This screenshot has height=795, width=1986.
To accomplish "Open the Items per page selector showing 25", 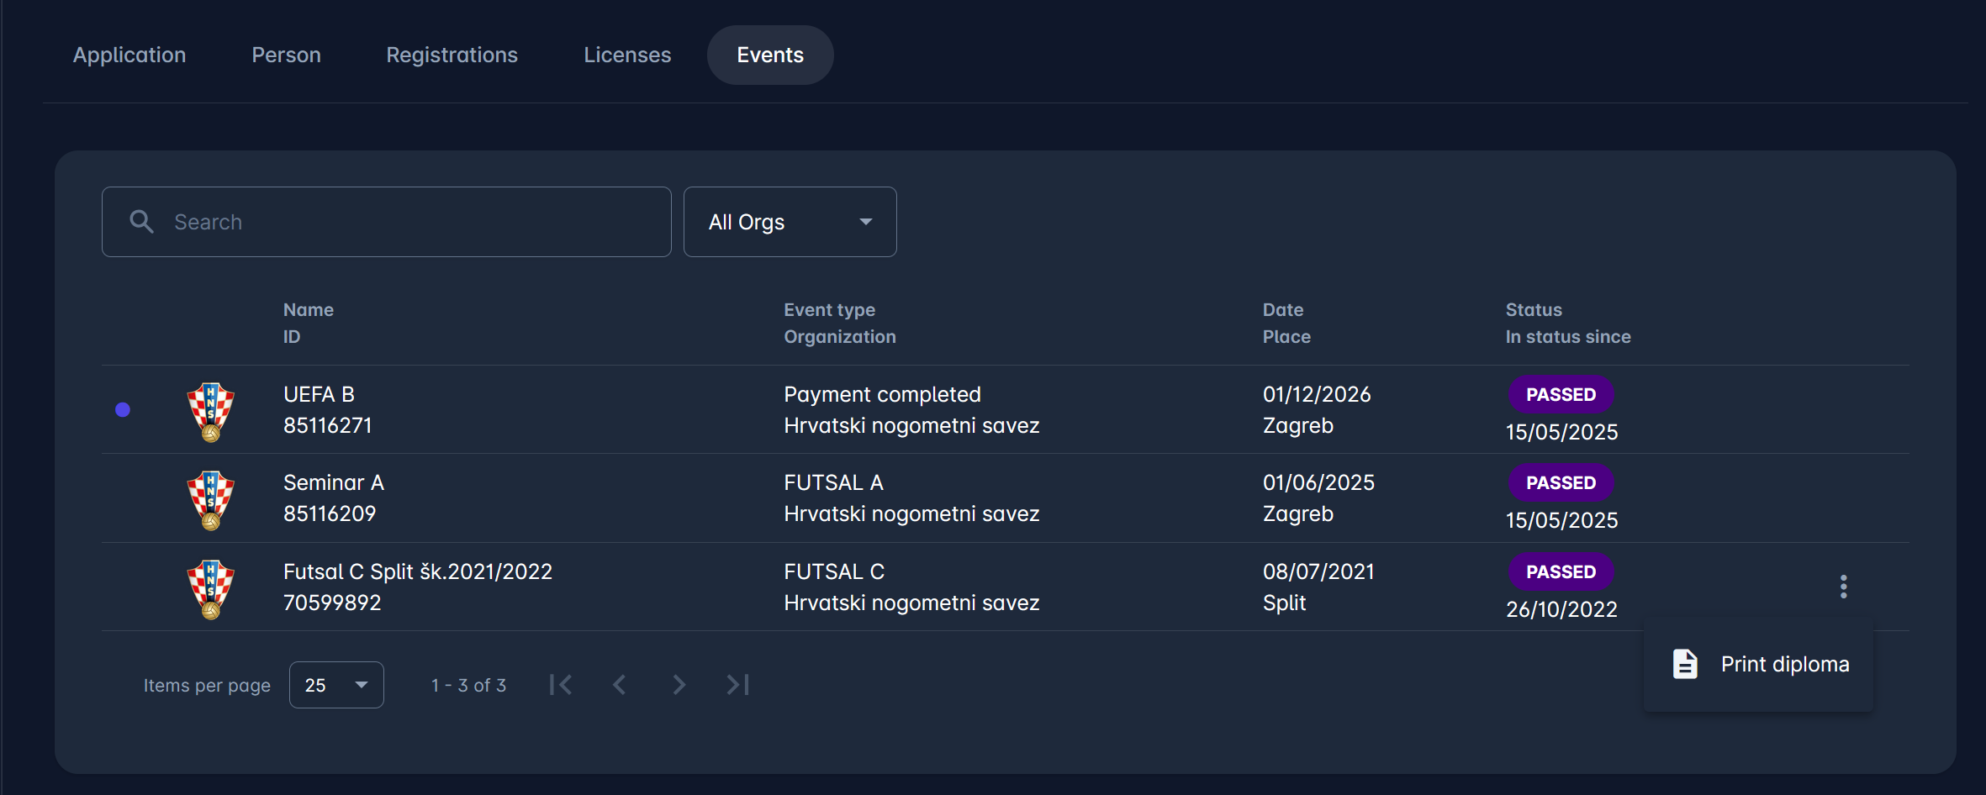I will click(x=335, y=684).
